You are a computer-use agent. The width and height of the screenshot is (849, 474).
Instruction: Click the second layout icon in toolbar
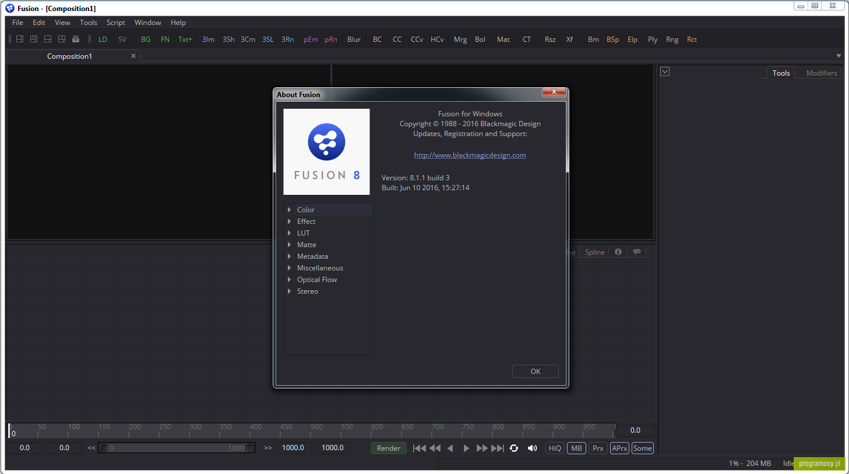click(34, 39)
